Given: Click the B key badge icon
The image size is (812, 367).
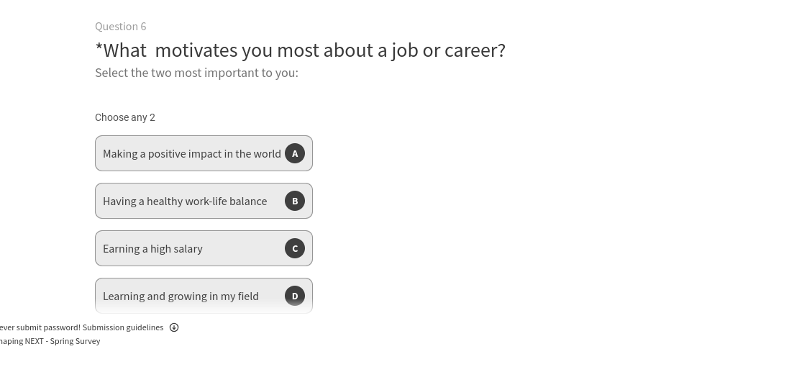Looking at the screenshot, I should [295, 201].
